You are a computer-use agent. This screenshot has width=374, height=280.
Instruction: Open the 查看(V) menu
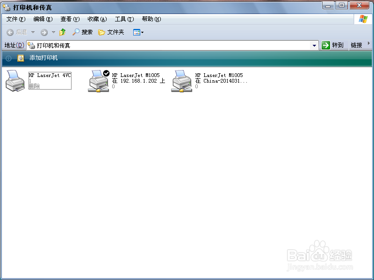coord(70,19)
